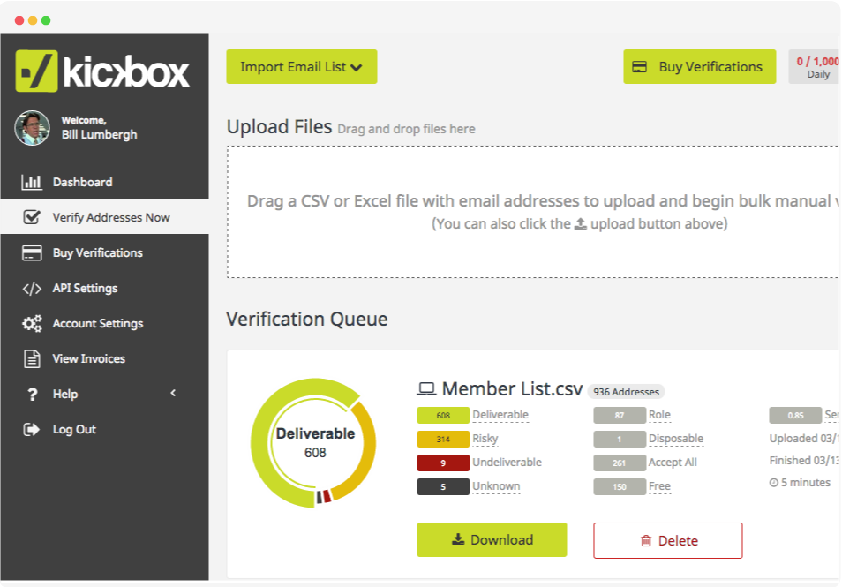The width and height of the screenshot is (842, 587).
Task: Click the Kickbox logo icon
Action: click(x=36, y=71)
